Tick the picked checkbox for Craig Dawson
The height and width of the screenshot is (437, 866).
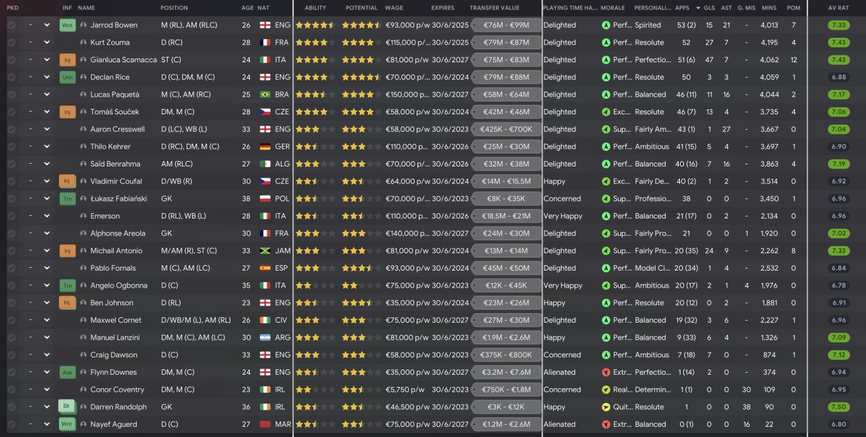12,355
